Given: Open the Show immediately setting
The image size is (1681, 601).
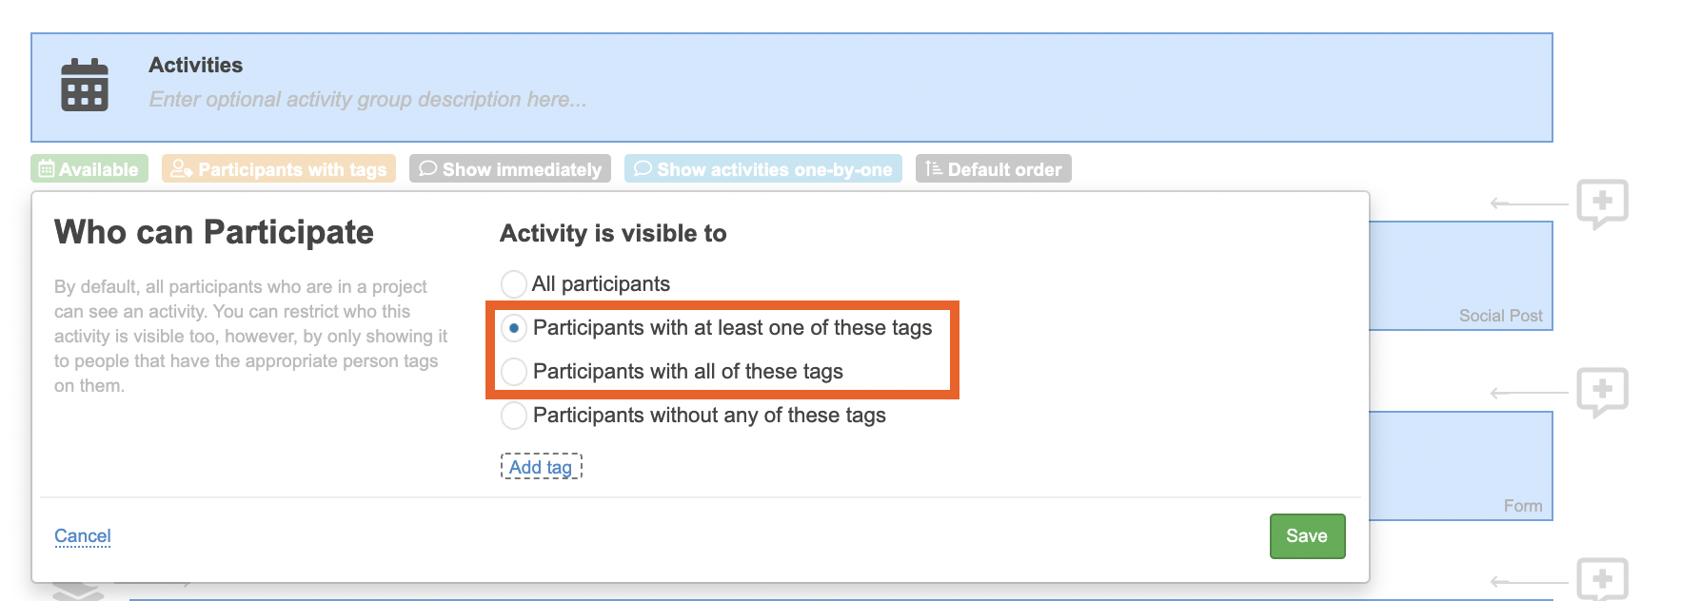Looking at the screenshot, I should coord(510,169).
